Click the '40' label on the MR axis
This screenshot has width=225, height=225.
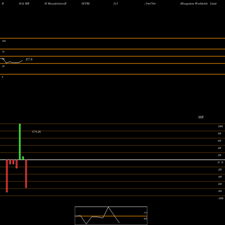tap(220, 148)
